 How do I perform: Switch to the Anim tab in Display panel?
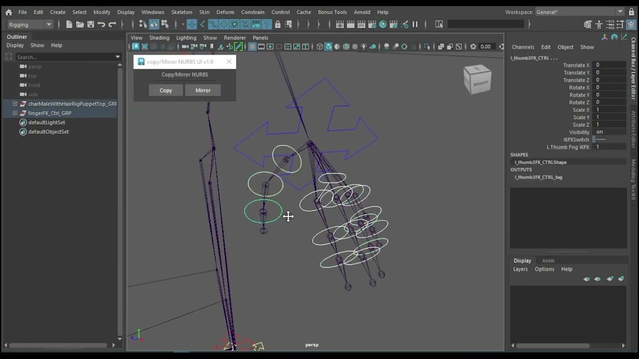[548, 260]
